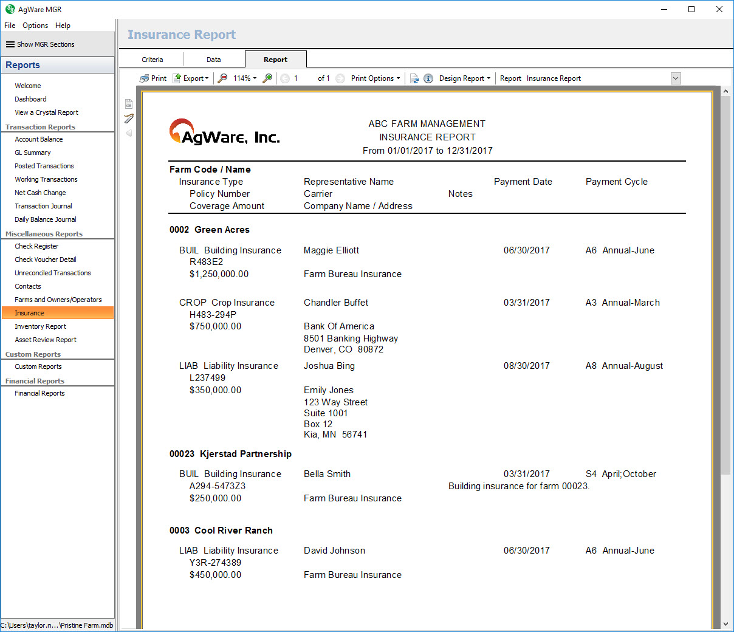Open the Print Options dropdown

tap(376, 78)
